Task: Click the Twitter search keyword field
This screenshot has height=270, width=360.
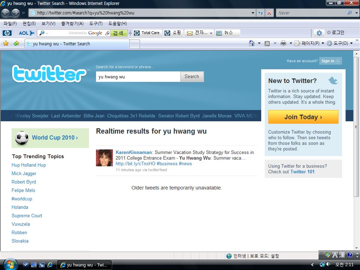Action: point(138,77)
